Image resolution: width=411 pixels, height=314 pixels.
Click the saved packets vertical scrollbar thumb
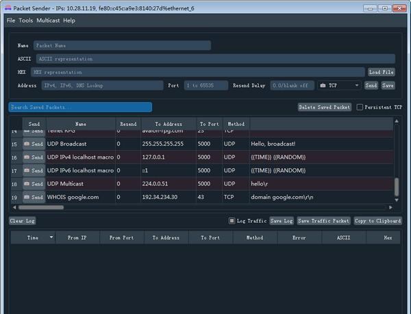(x=397, y=187)
